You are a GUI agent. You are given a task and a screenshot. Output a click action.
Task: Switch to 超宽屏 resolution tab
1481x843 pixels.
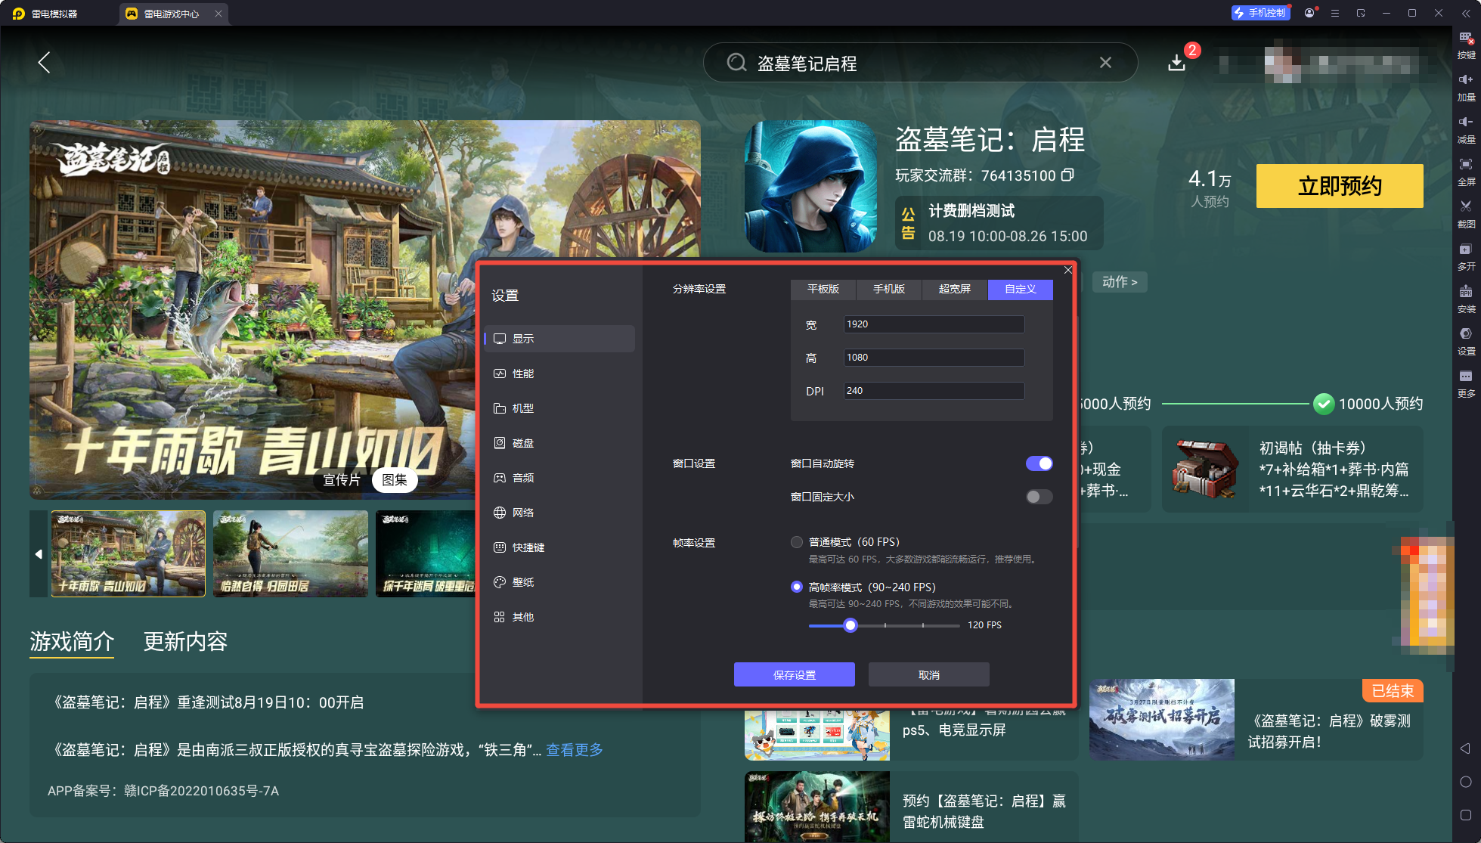tap(955, 289)
